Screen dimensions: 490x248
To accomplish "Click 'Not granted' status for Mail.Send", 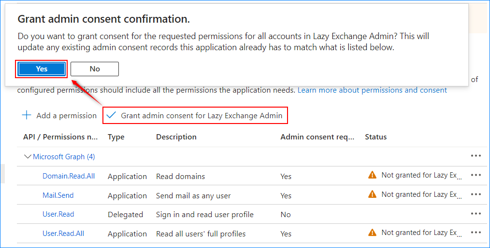I will 421,194.
